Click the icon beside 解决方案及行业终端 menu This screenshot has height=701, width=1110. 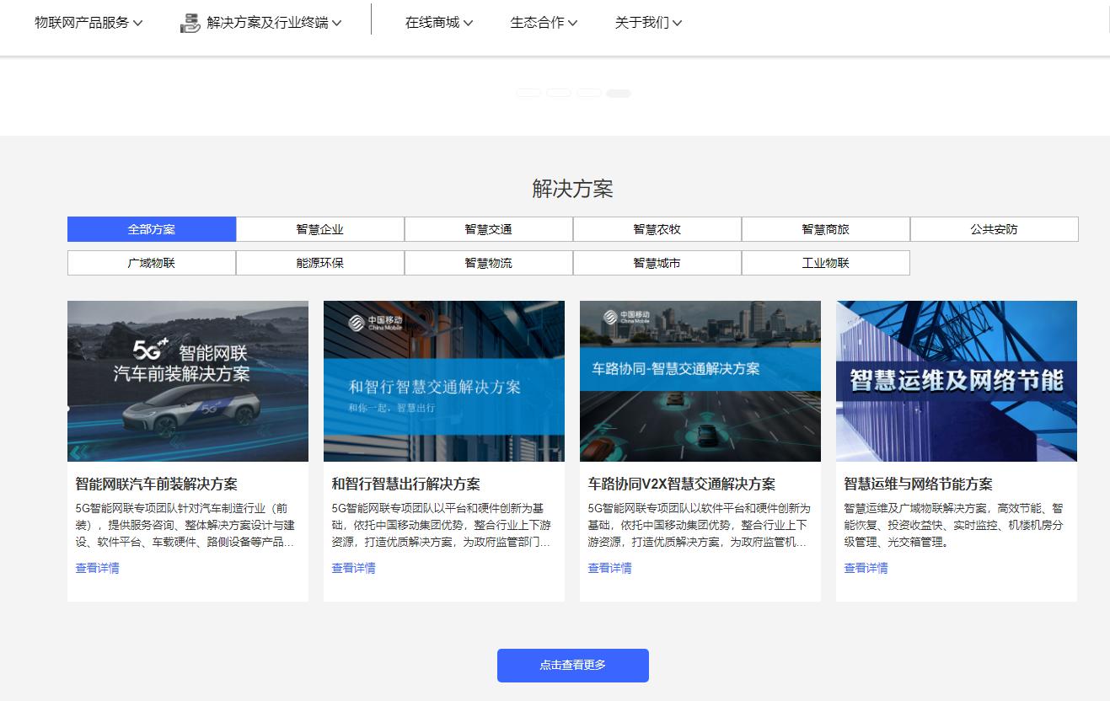click(189, 23)
